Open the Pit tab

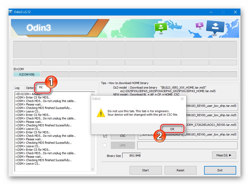tap(41, 87)
